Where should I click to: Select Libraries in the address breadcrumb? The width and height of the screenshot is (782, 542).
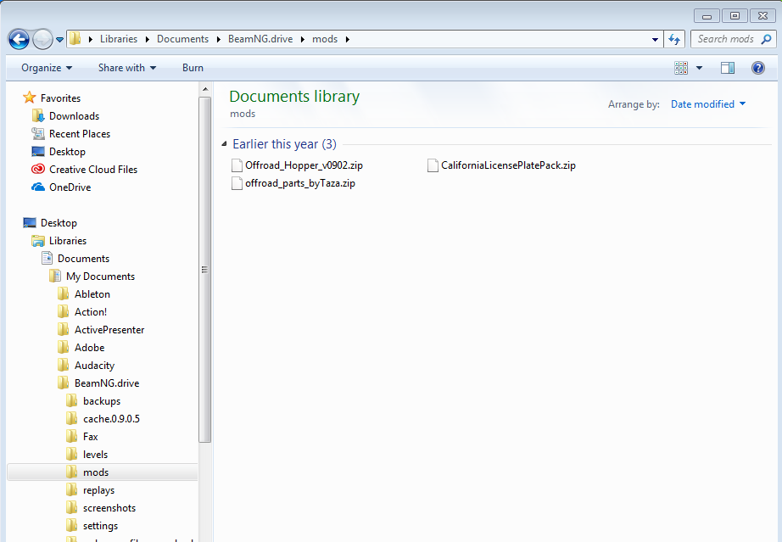pyautogui.click(x=119, y=39)
